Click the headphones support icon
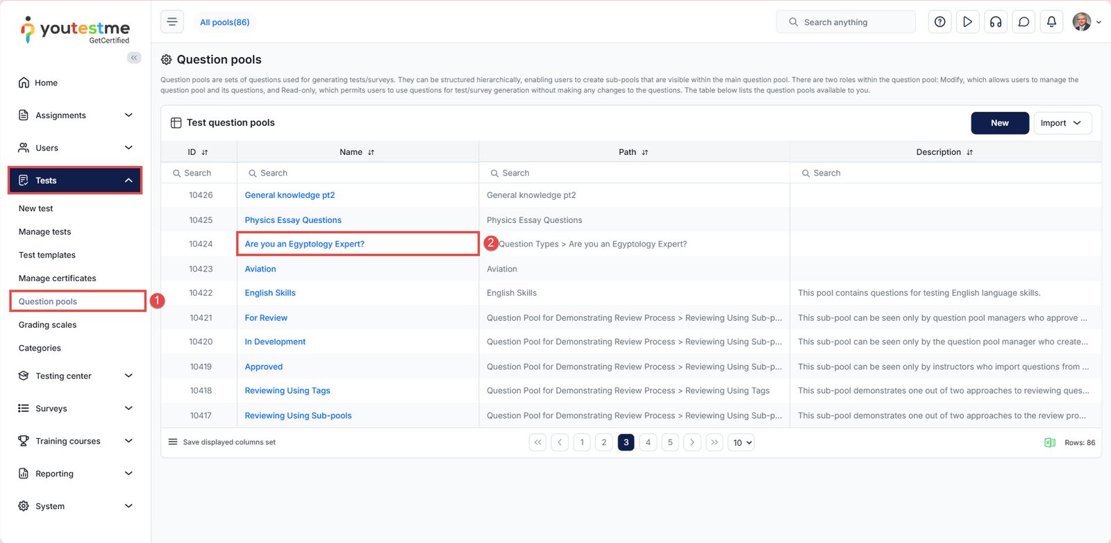 (x=996, y=22)
